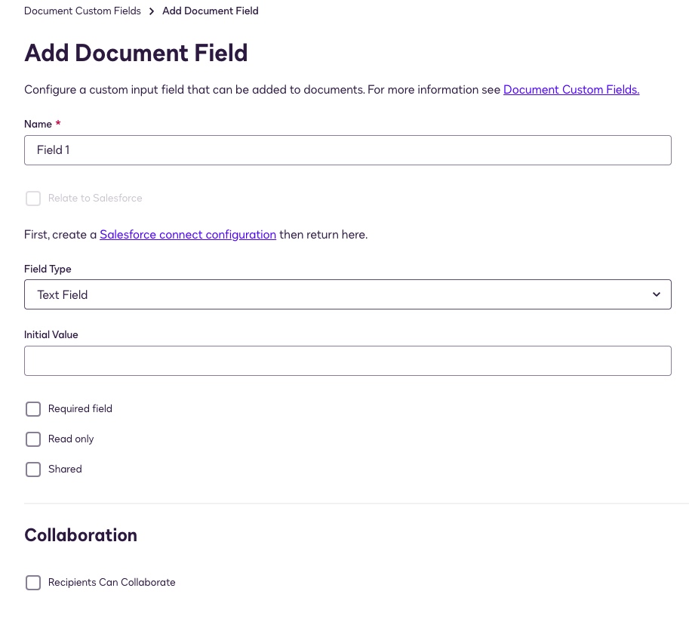Toggle the Read only checkbox
The width and height of the screenshot is (689, 625).
(x=33, y=439)
